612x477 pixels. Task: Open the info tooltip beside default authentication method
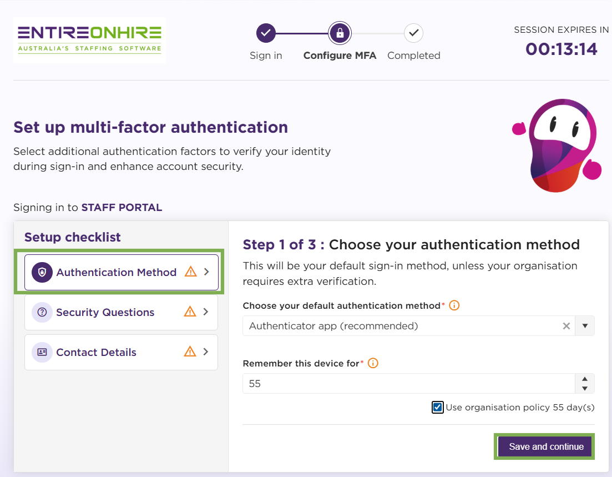(454, 305)
